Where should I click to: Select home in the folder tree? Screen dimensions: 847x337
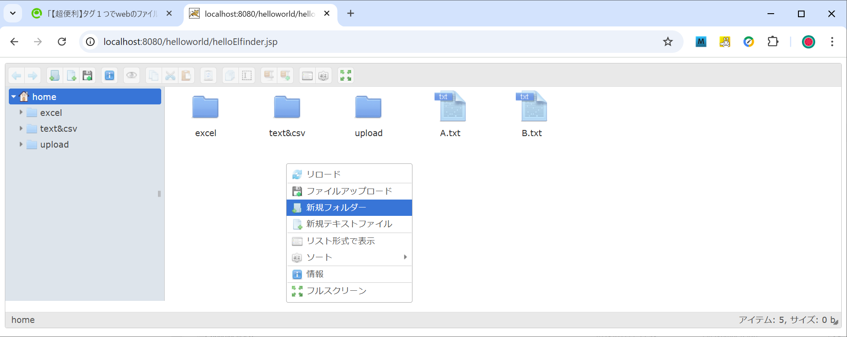pos(85,96)
